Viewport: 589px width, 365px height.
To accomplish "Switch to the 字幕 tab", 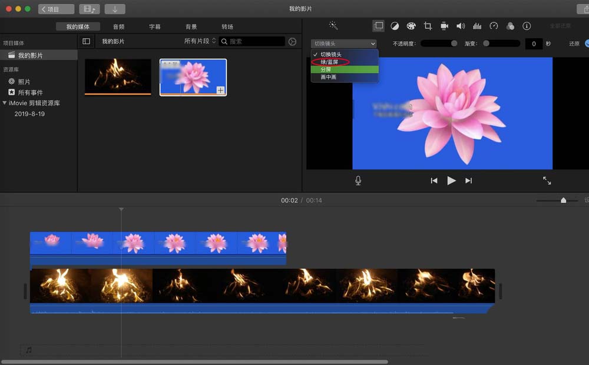I will click(154, 26).
